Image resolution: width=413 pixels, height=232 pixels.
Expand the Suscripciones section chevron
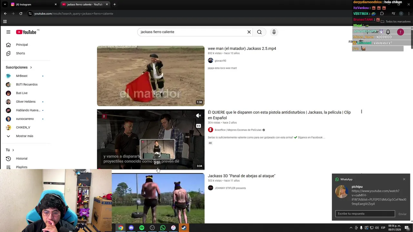click(31, 67)
